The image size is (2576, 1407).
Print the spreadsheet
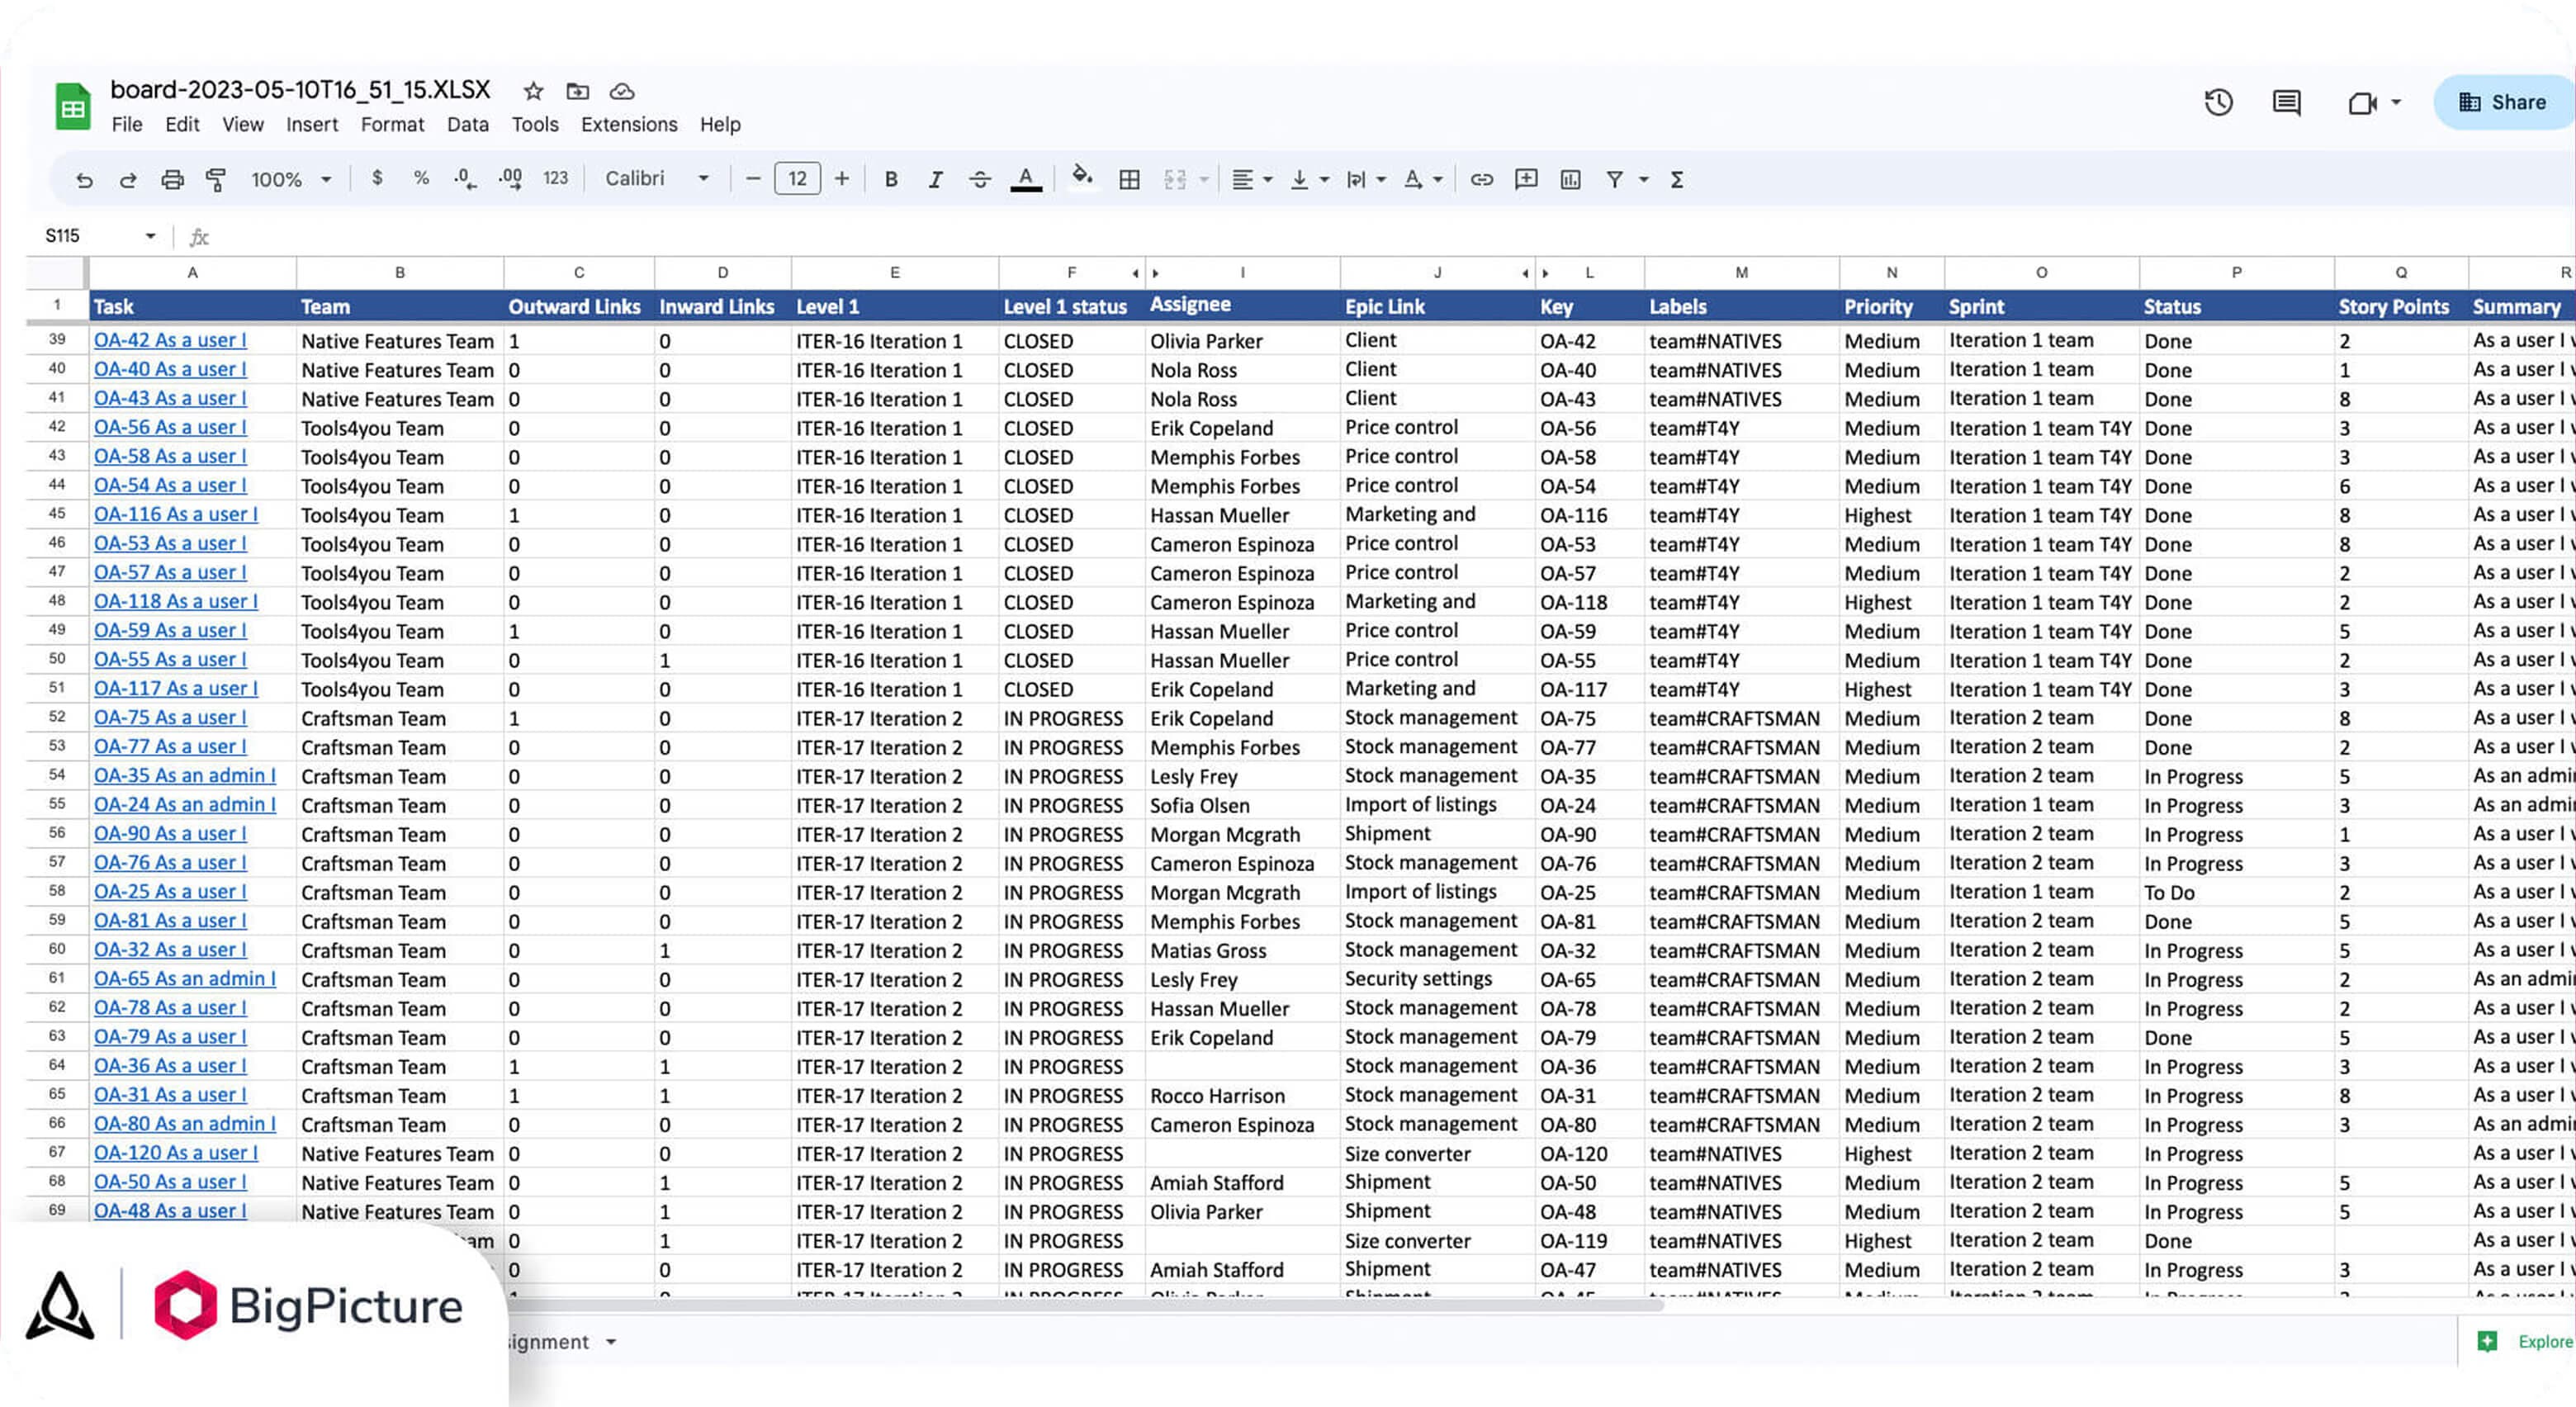(x=172, y=180)
